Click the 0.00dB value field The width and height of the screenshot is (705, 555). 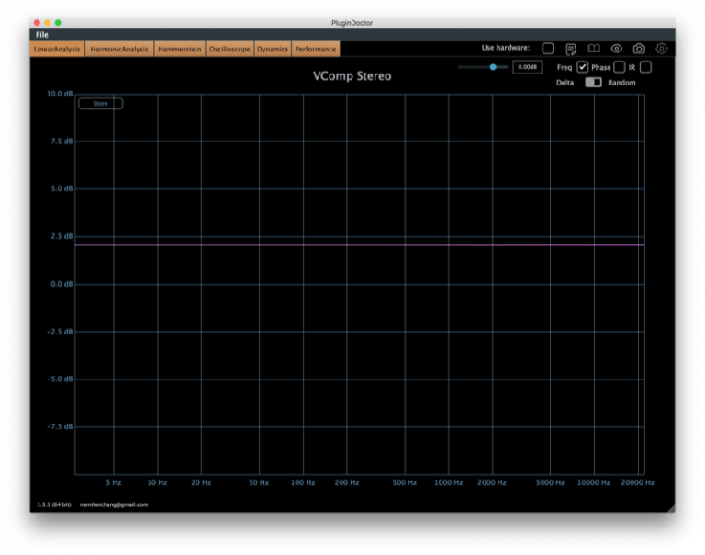coord(527,67)
